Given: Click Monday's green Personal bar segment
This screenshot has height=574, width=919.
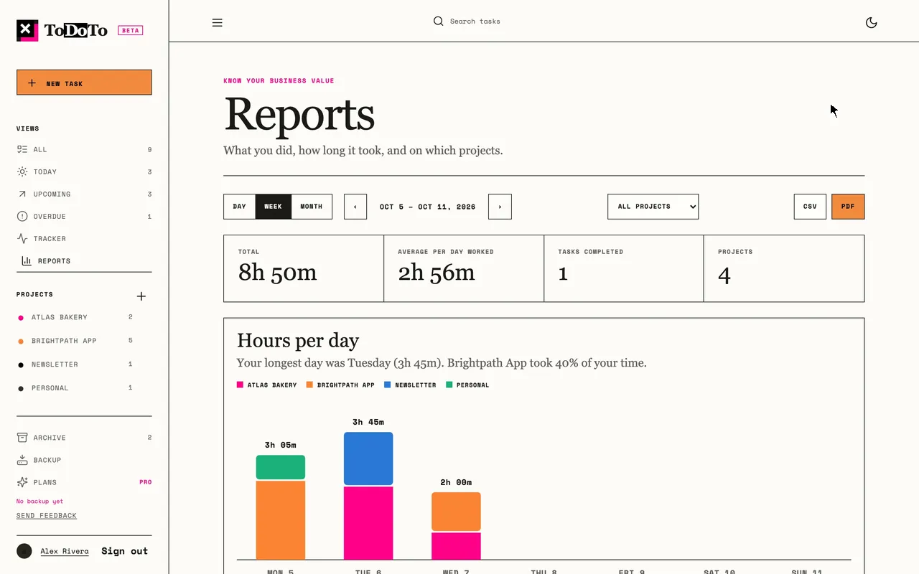Looking at the screenshot, I should pyautogui.click(x=281, y=467).
